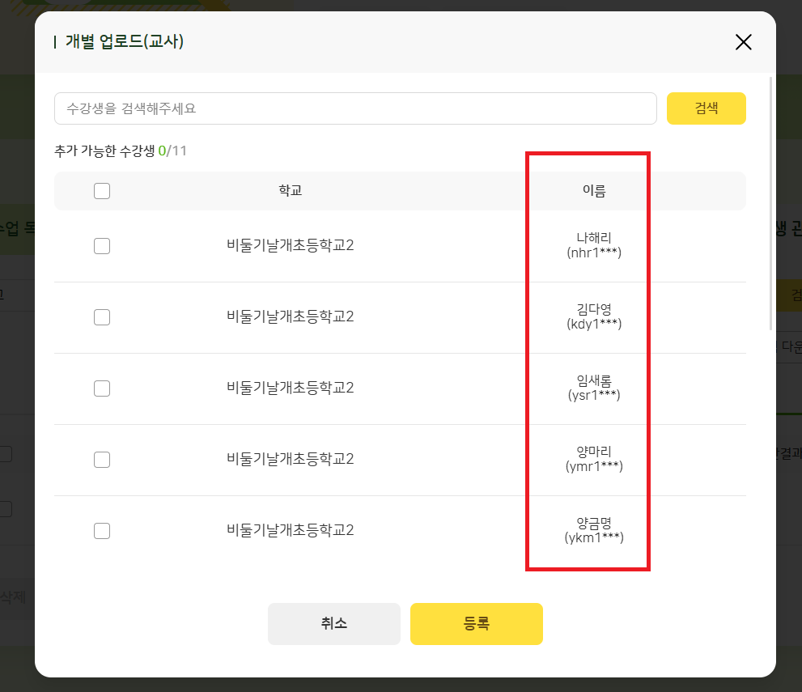This screenshot has width=802, height=692.
Task: Tick the checkbox beside 임새롬
Action: [x=102, y=388]
